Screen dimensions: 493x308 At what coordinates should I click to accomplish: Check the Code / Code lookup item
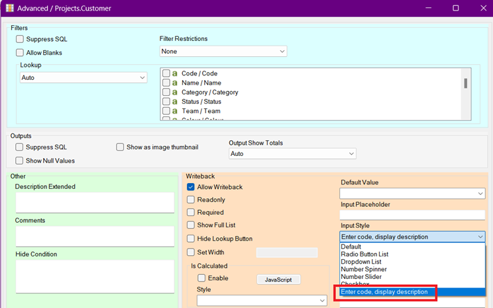click(166, 73)
